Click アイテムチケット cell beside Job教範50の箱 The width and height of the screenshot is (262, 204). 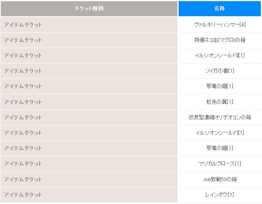click(x=89, y=179)
